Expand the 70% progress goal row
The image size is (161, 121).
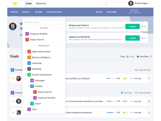click(x=13, y=113)
